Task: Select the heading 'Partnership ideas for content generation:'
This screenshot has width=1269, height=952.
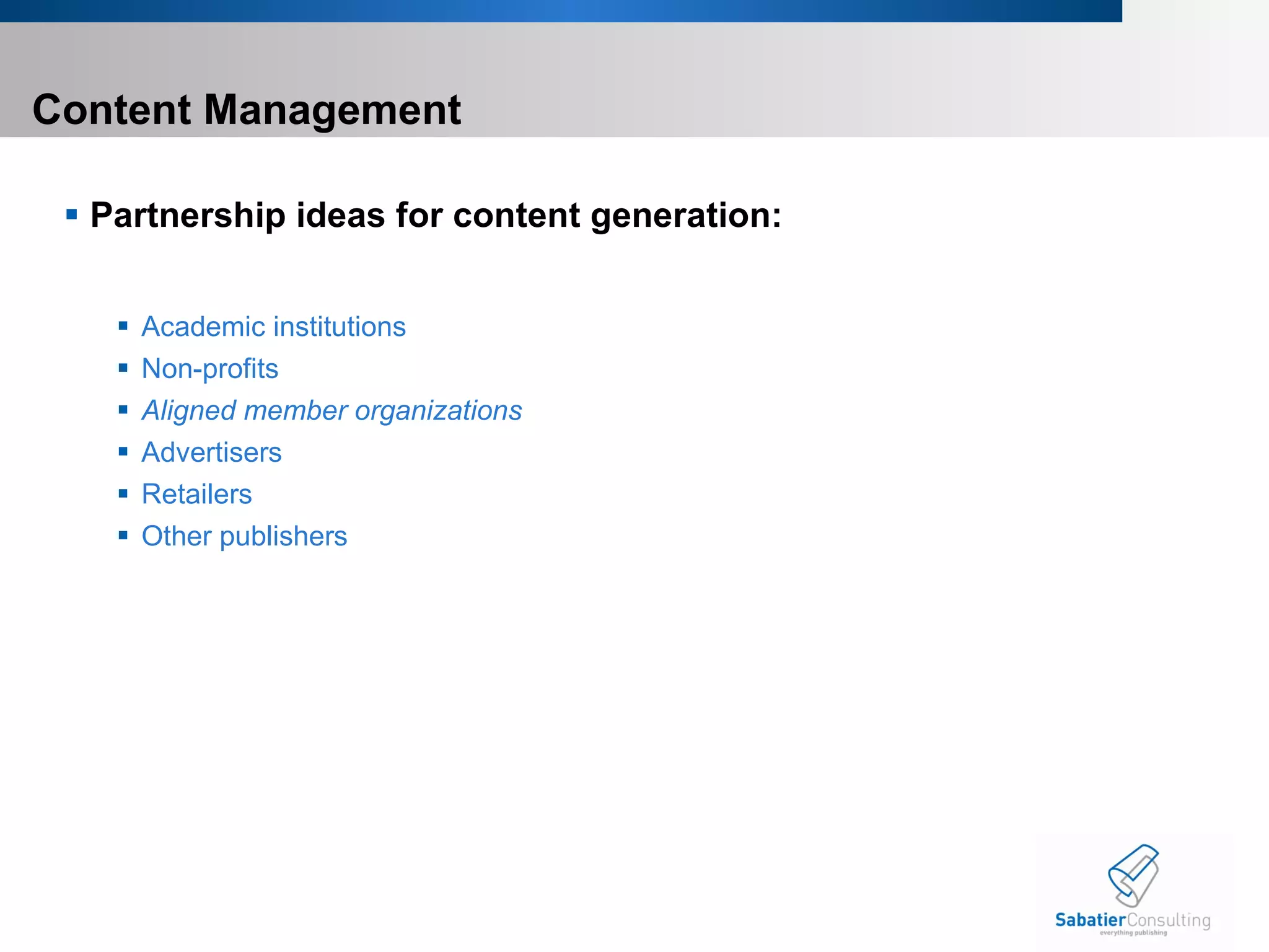Action: pyautogui.click(x=436, y=216)
